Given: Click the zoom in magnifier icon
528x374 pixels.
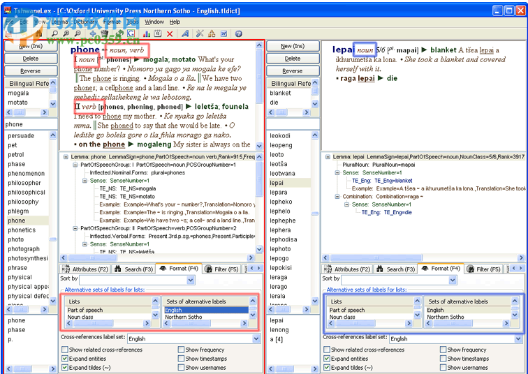Looking at the screenshot, I should coord(66,33).
